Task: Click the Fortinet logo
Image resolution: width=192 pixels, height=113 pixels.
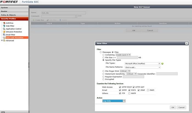Action: pos(9,2)
